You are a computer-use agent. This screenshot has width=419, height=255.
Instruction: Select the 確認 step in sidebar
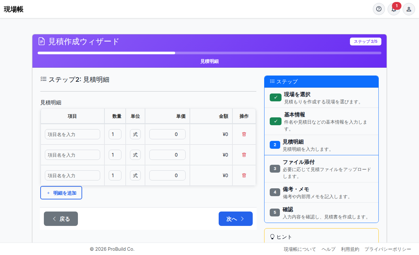tap(321, 212)
